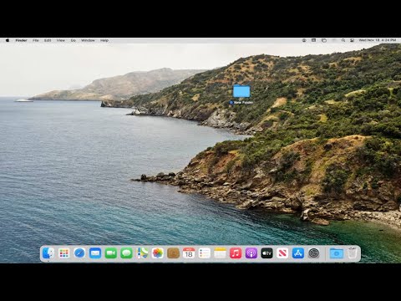The image size is (401, 301).
Task: Open the Notes app in Dock
Action: [x=220, y=253]
